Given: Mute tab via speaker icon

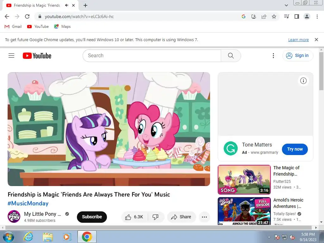Looking at the screenshot, I should click(66, 5).
